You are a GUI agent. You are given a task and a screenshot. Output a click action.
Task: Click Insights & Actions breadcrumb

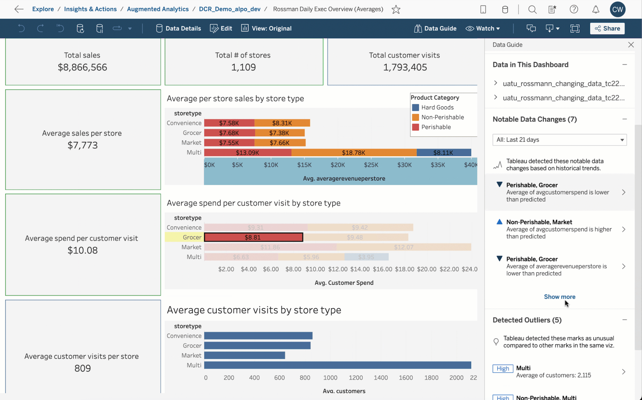click(x=90, y=9)
